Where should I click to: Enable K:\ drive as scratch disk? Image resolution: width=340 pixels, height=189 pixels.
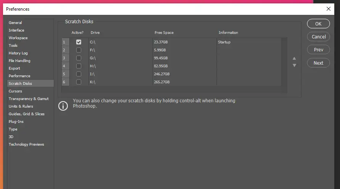point(79,82)
